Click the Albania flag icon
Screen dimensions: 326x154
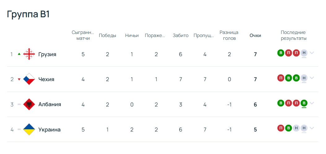(x=29, y=104)
